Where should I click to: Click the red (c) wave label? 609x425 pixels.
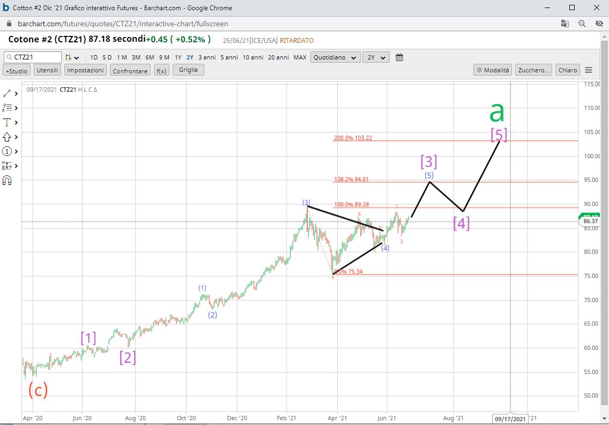point(38,390)
